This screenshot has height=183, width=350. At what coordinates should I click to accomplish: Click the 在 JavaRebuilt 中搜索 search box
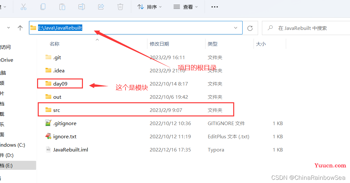click(306, 28)
